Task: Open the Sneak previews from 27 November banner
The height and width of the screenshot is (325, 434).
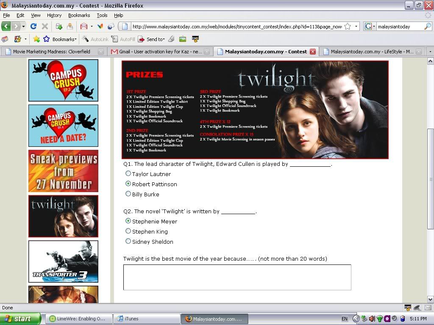Action: tap(64, 171)
